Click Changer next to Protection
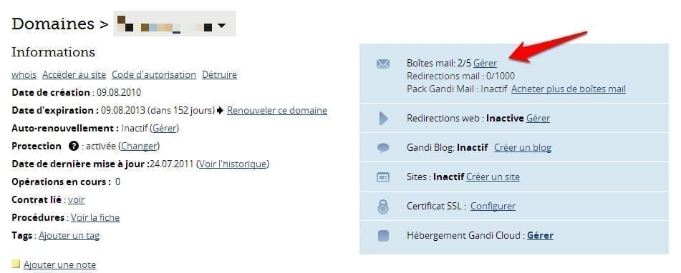The image size is (681, 273). 139,146
